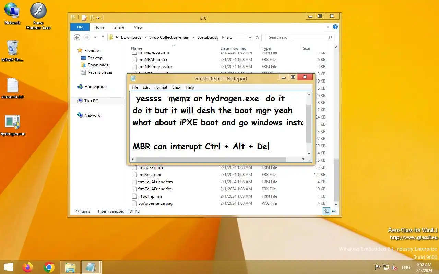Switch to Large icons view layout
The height and width of the screenshot is (274, 439).
pos(334,211)
